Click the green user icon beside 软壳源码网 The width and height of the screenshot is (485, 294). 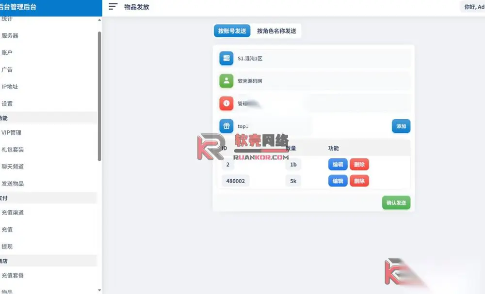pyautogui.click(x=226, y=81)
